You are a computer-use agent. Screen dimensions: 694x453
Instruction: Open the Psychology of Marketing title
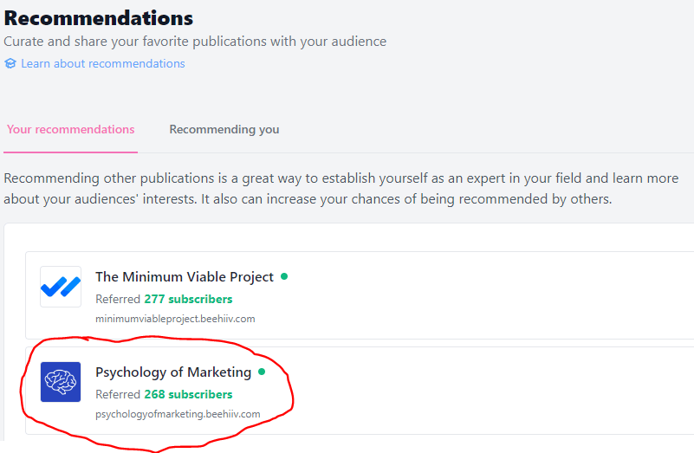coord(173,372)
